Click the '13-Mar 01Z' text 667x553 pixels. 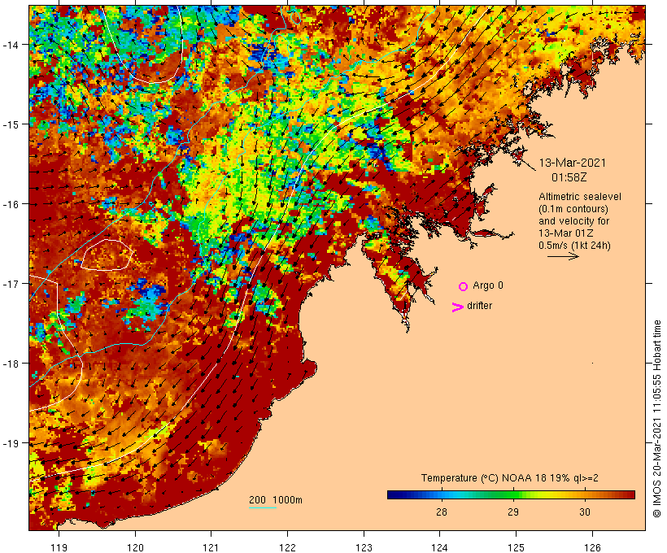566,233
